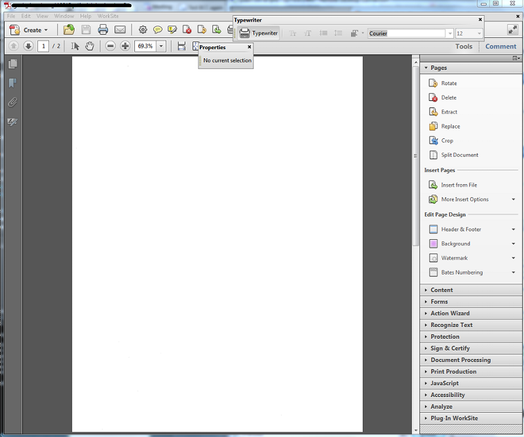The height and width of the screenshot is (437, 524).
Task: Zoom out with the minus icon
Action: pos(109,46)
